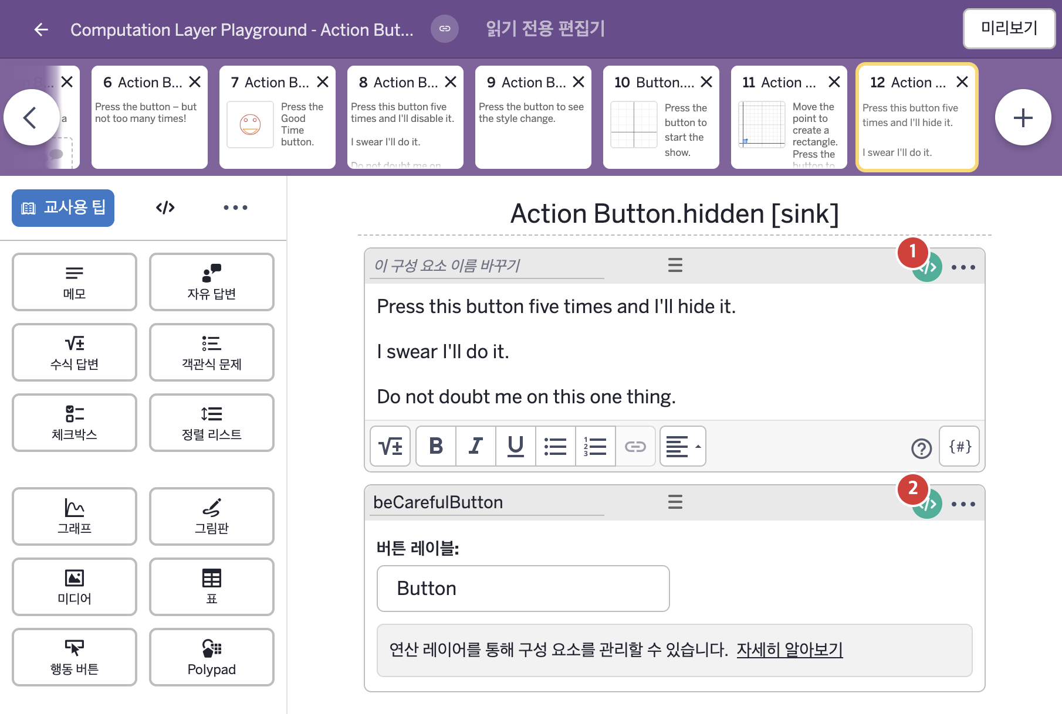1062x714 pixels.
Task: Insert math with the square root button
Action: click(390, 446)
